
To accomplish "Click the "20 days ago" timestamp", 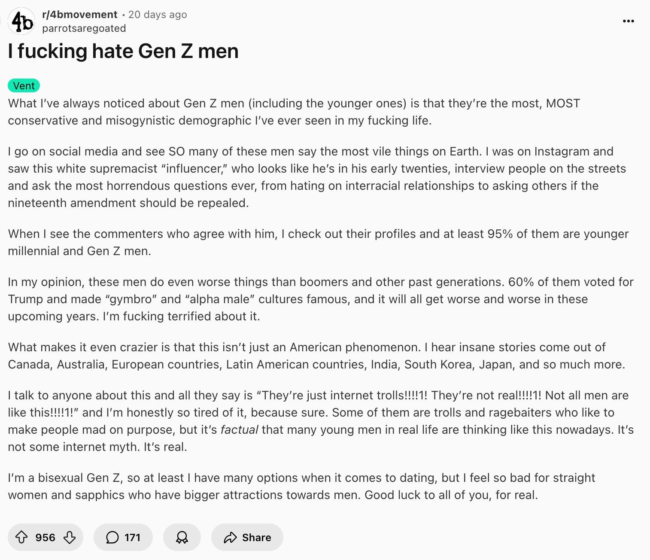I will tap(158, 15).
